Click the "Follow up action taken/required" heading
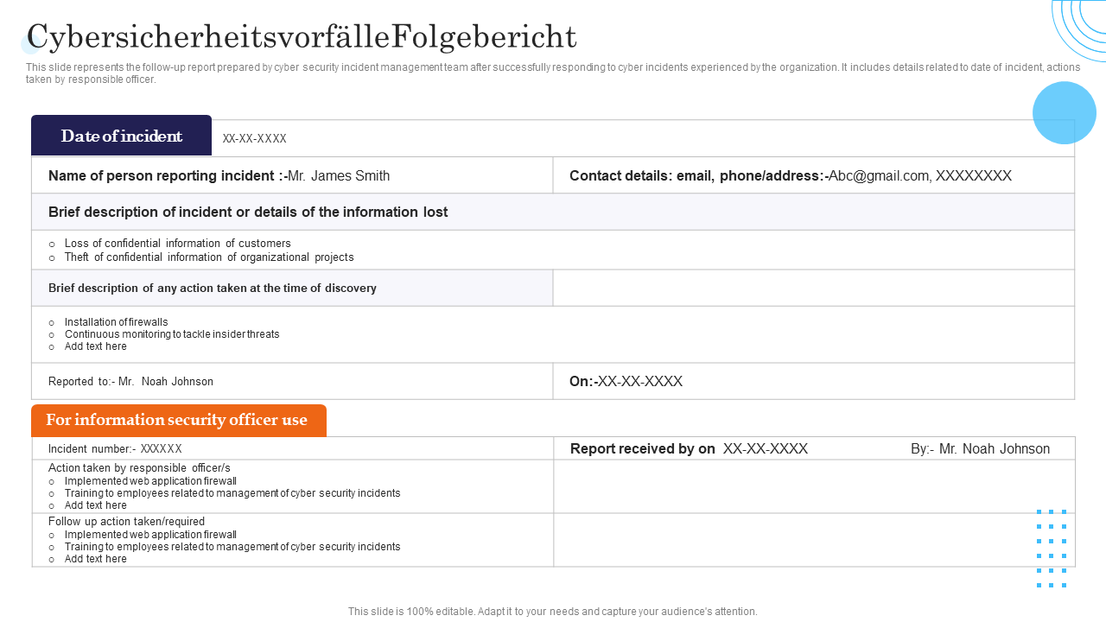 pos(127,522)
